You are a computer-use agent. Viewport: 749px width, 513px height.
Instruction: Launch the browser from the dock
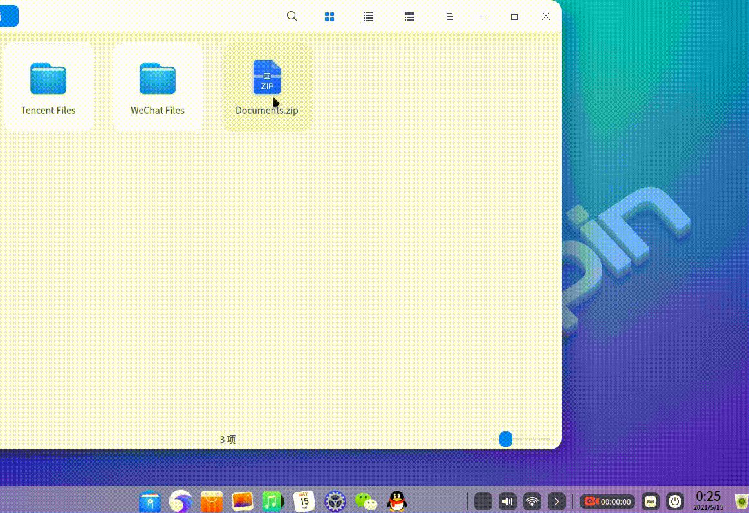pos(181,501)
